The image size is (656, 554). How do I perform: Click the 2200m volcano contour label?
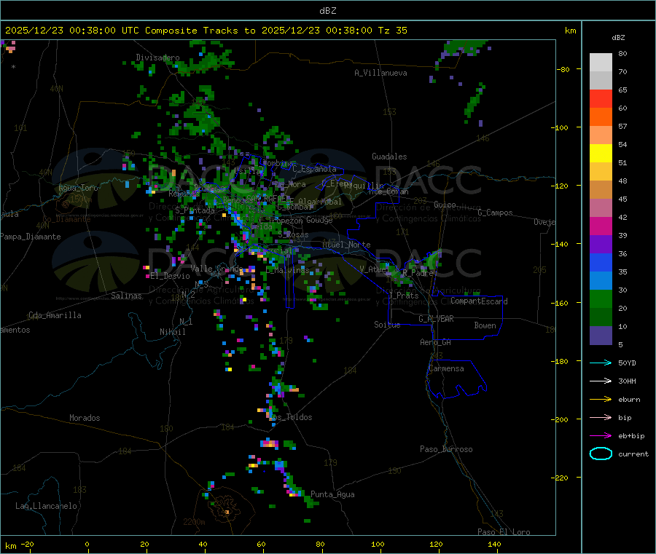coord(194,522)
